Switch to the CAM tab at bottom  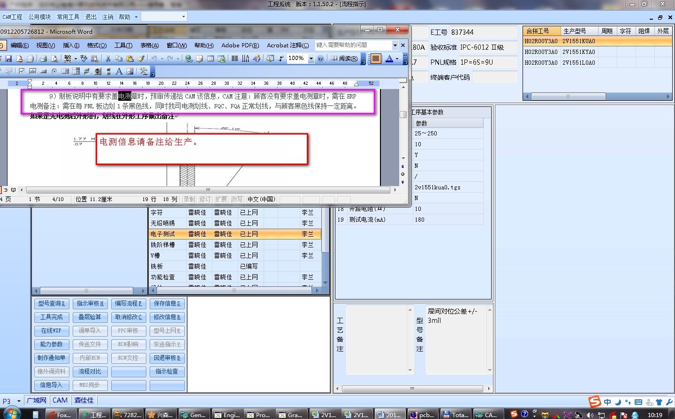click(x=60, y=400)
